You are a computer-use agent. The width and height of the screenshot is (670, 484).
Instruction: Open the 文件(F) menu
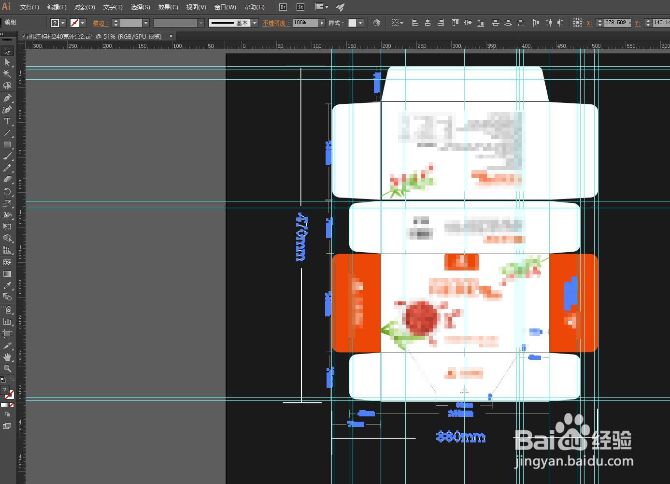(29, 7)
